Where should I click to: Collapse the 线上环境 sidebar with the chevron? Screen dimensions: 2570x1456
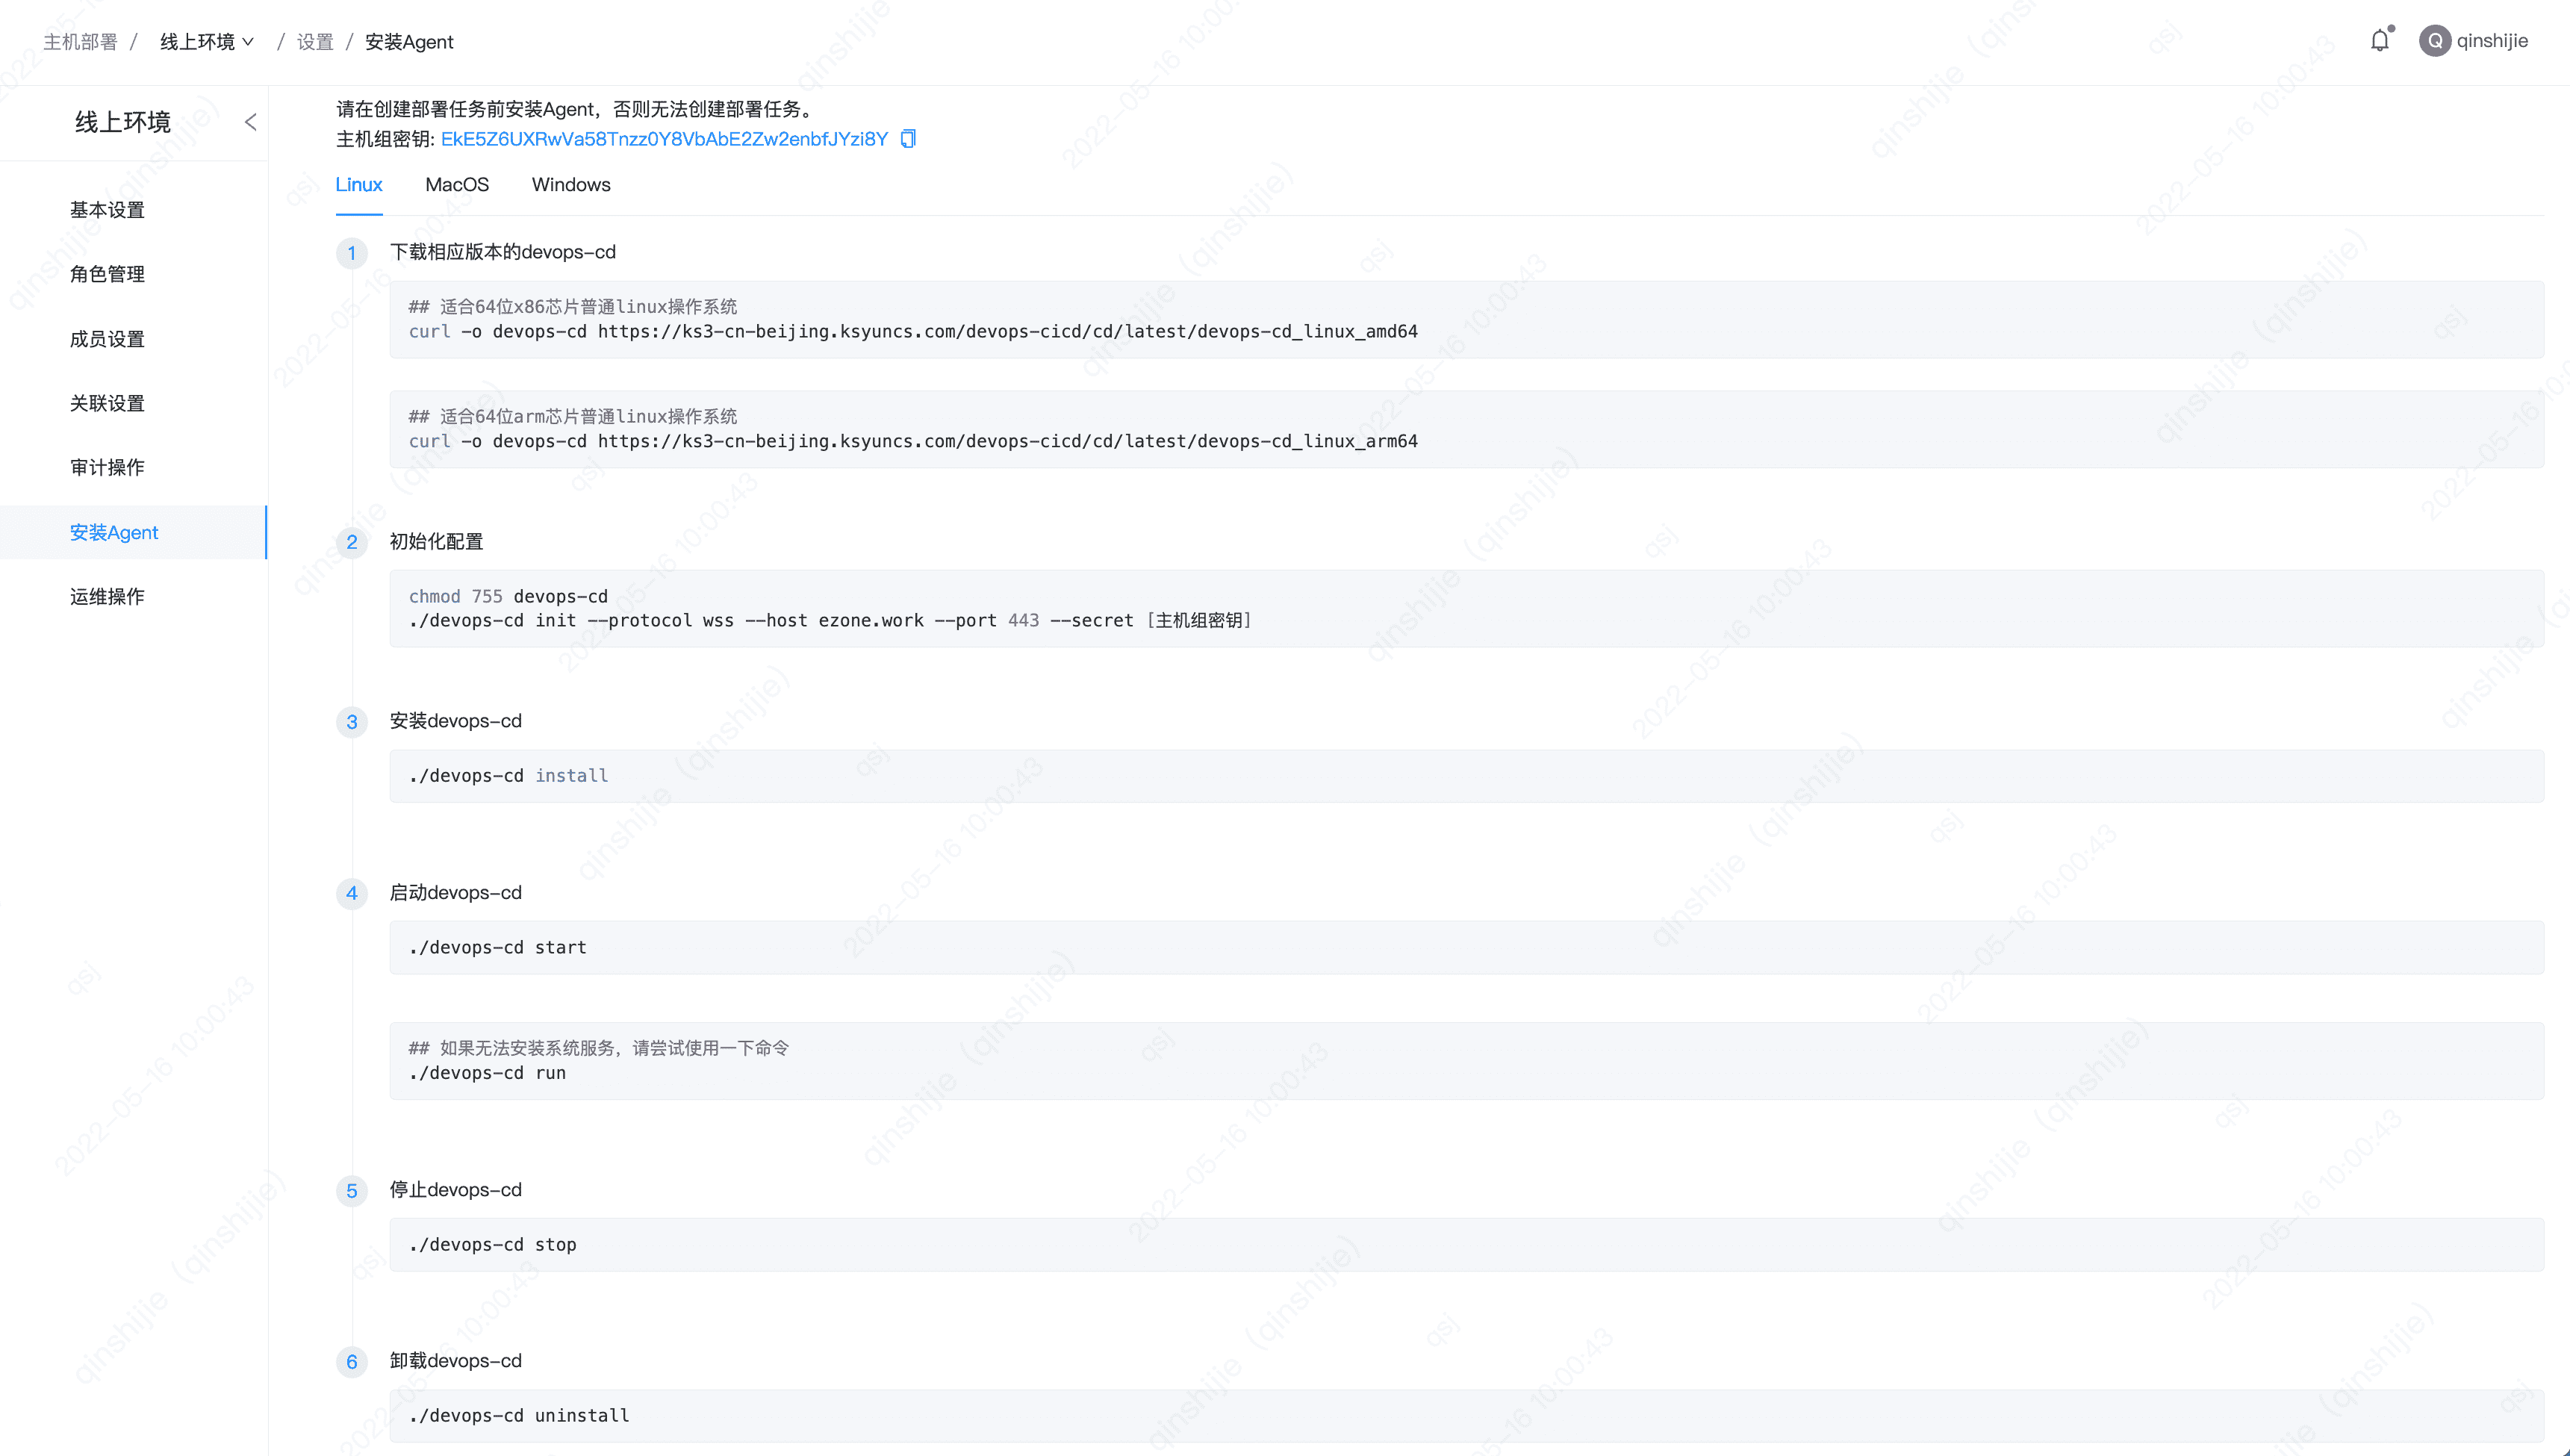250,122
